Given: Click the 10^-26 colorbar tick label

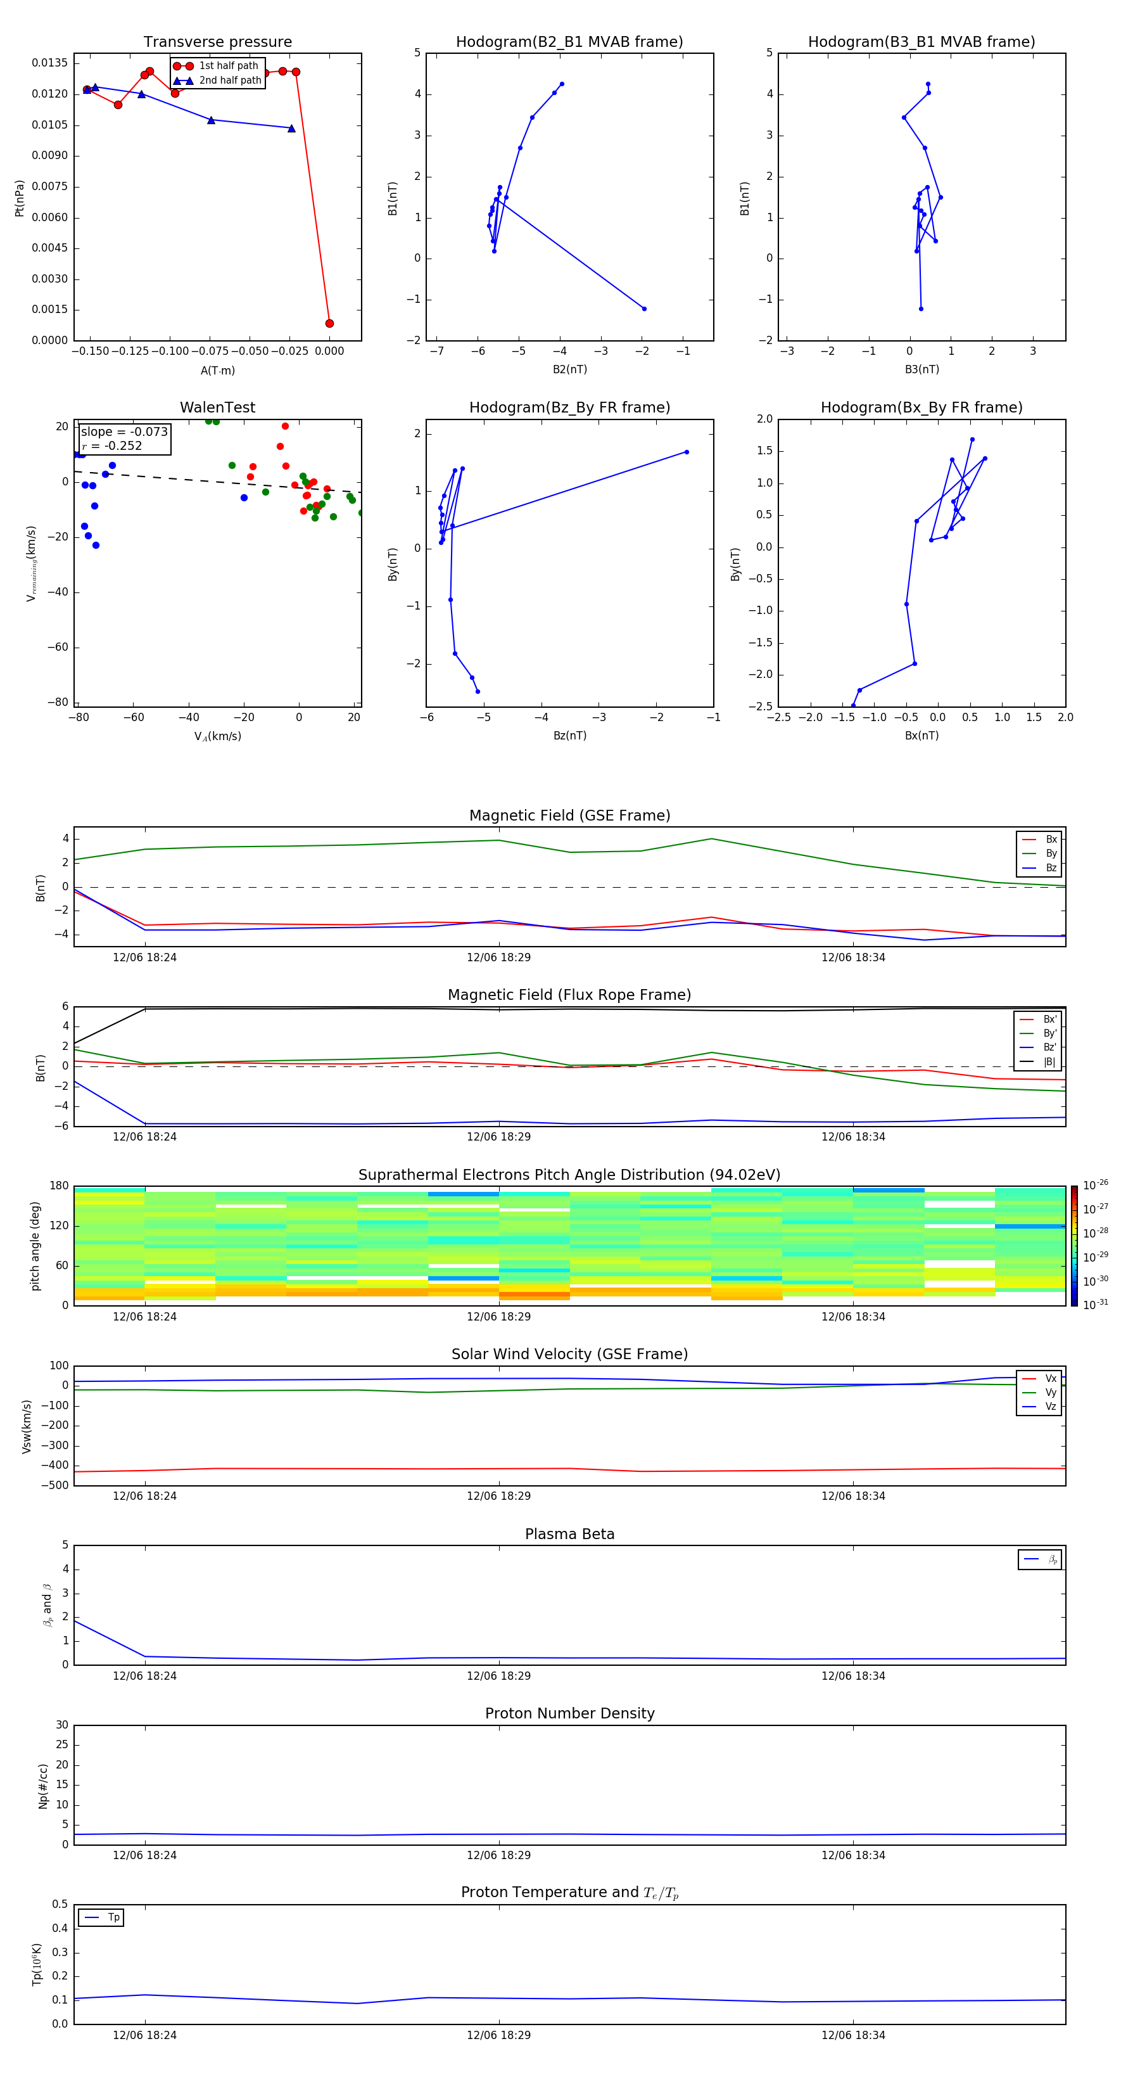Looking at the screenshot, I should [x=1096, y=1185].
